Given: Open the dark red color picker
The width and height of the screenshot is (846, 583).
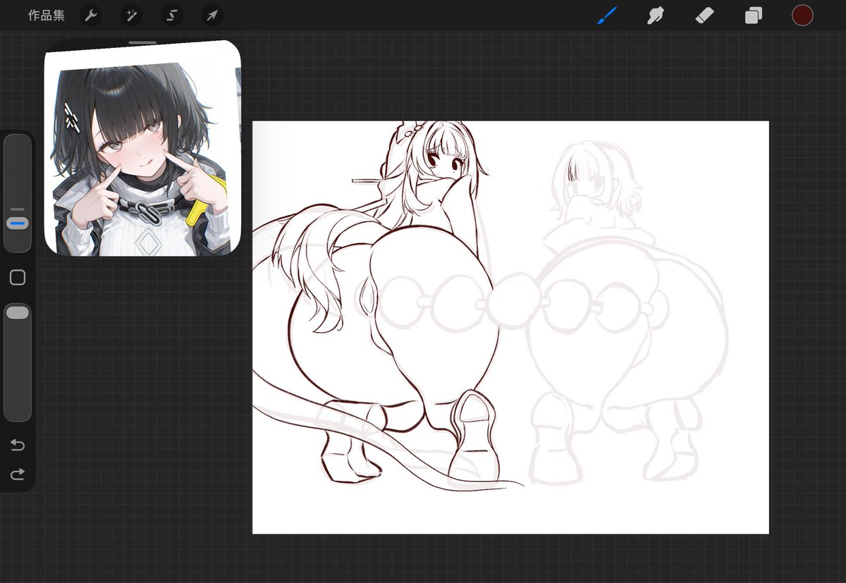Looking at the screenshot, I should [x=802, y=16].
